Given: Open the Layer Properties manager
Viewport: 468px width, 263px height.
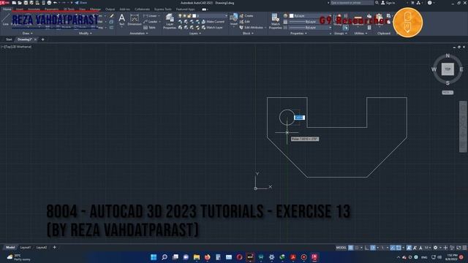Looking at the screenshot, I should pyautogui.click(x=170, y=21).
